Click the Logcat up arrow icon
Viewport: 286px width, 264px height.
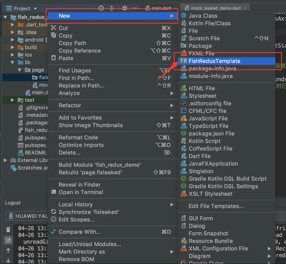[8, 251]
